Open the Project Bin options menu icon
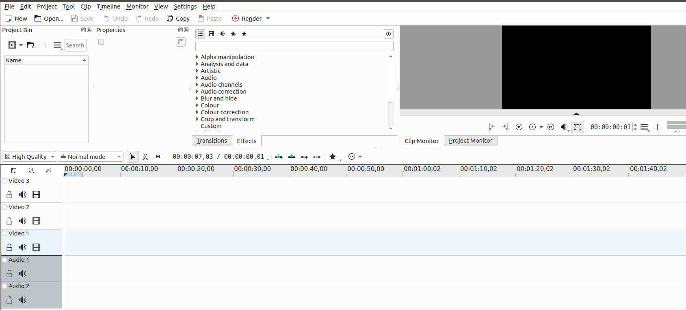This screenshot has height=310, width=686. coord(58,45)
